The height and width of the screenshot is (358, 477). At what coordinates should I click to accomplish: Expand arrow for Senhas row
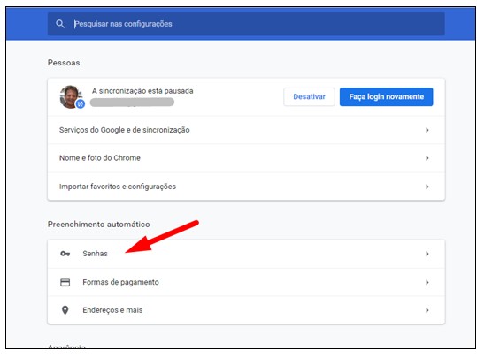pyautogui.click(x=427, y=254)
